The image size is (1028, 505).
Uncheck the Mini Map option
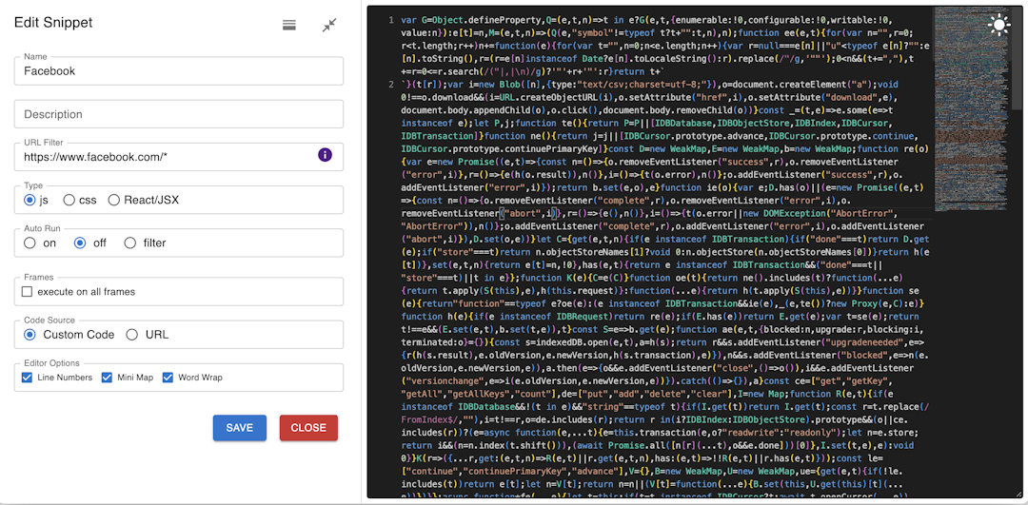coord(107,378)
